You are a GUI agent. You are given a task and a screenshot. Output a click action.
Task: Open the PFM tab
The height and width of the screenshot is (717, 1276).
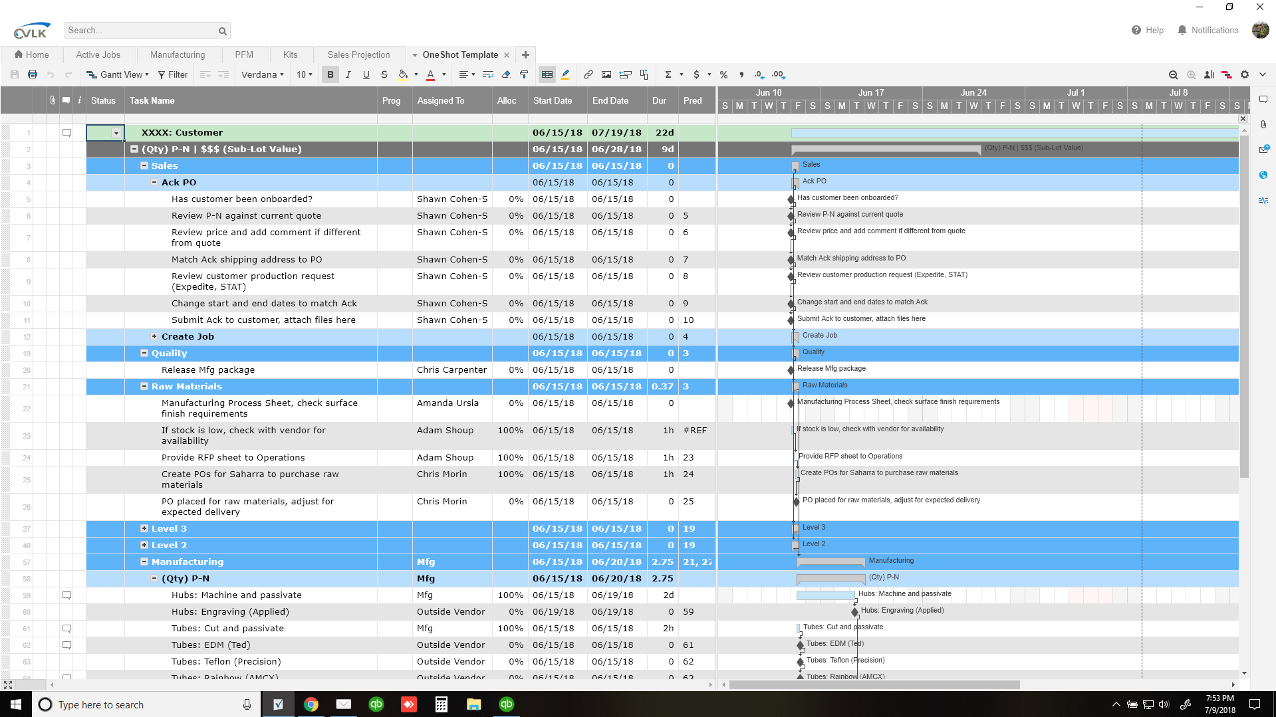(x=244, y=54)
